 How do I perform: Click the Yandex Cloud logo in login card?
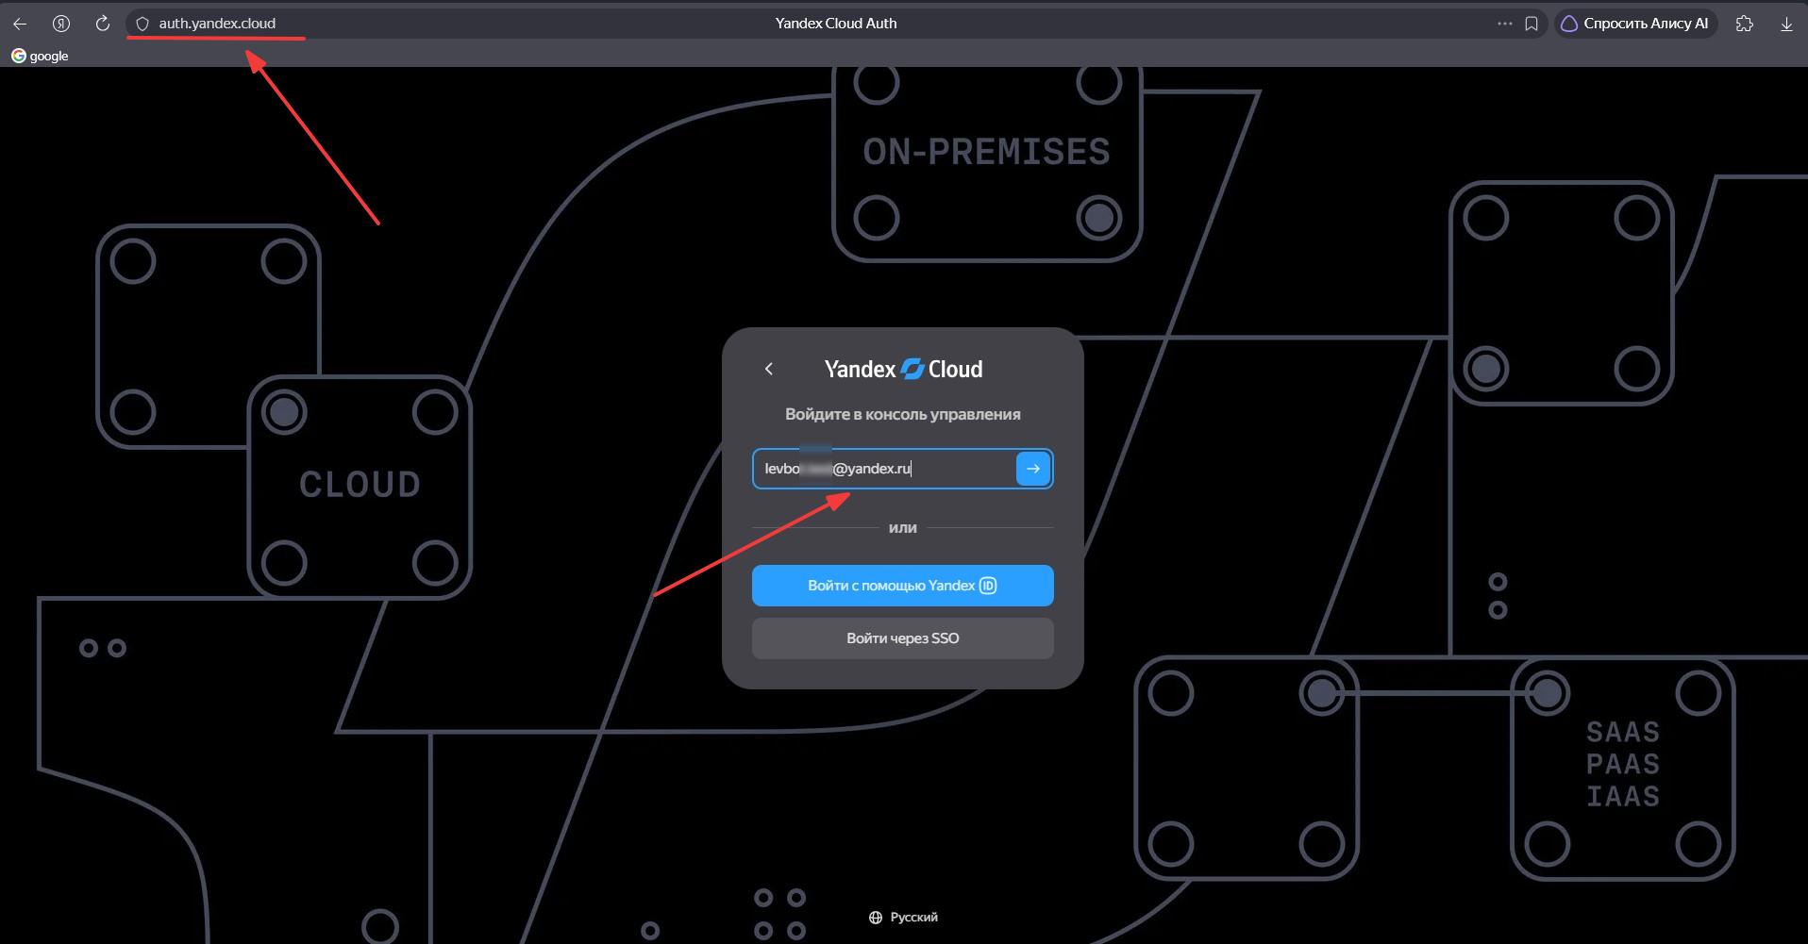tap(903, 369)
